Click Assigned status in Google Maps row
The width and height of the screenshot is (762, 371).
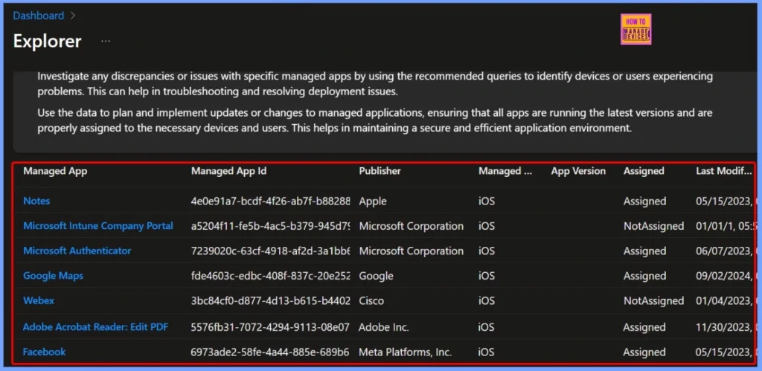(645, 276)
